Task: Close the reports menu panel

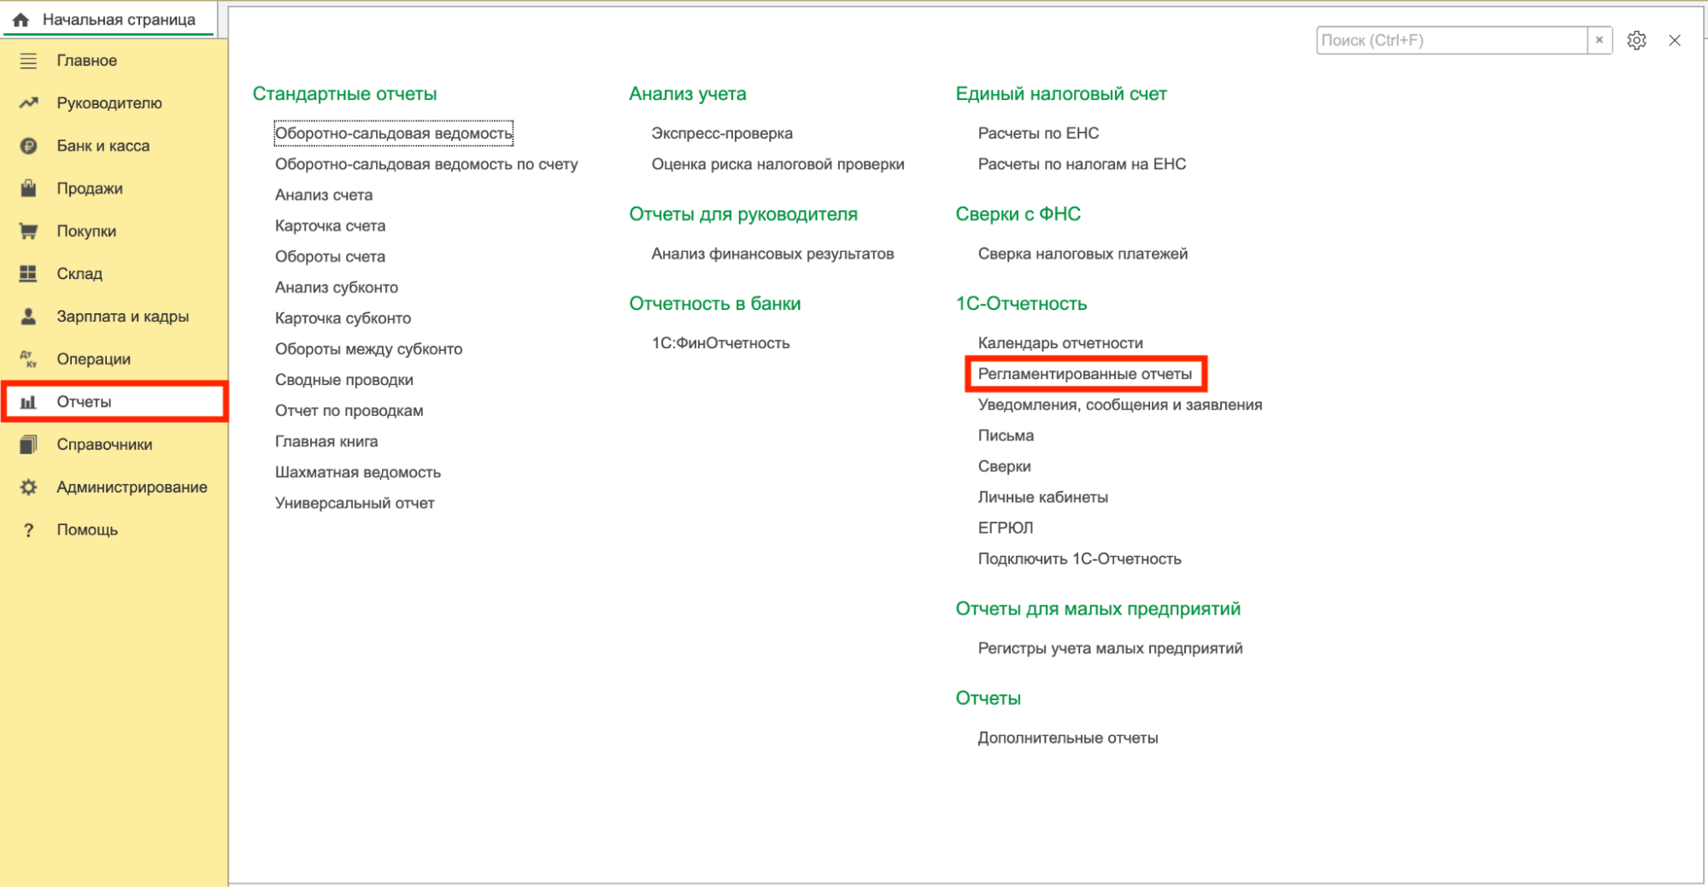Action: (1675, 40)
